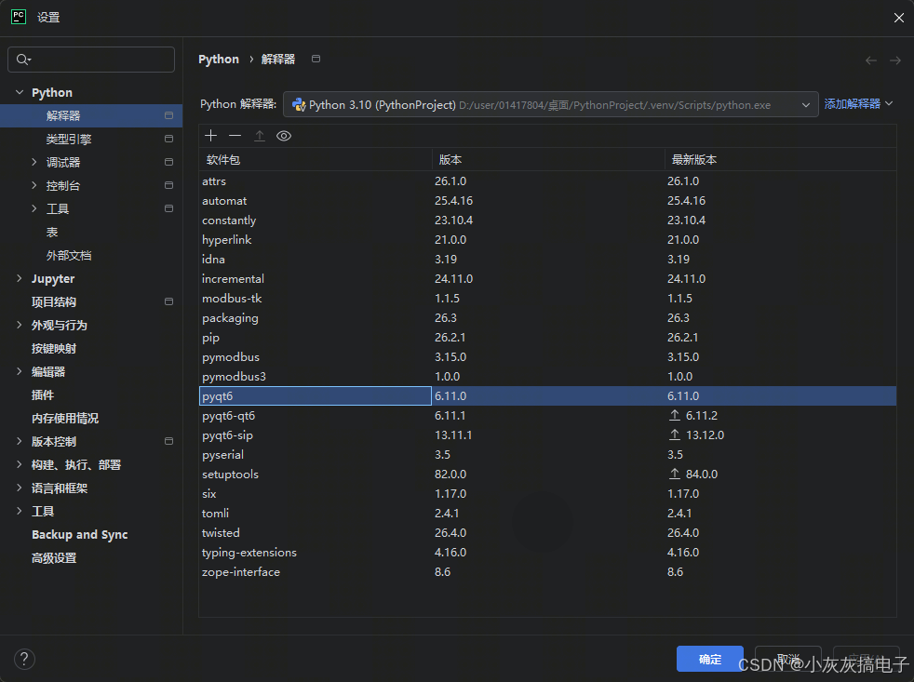Viewport: 914px width, 682px height.
Task: Click project icon on 类型引擎 row
Action: 168,139
